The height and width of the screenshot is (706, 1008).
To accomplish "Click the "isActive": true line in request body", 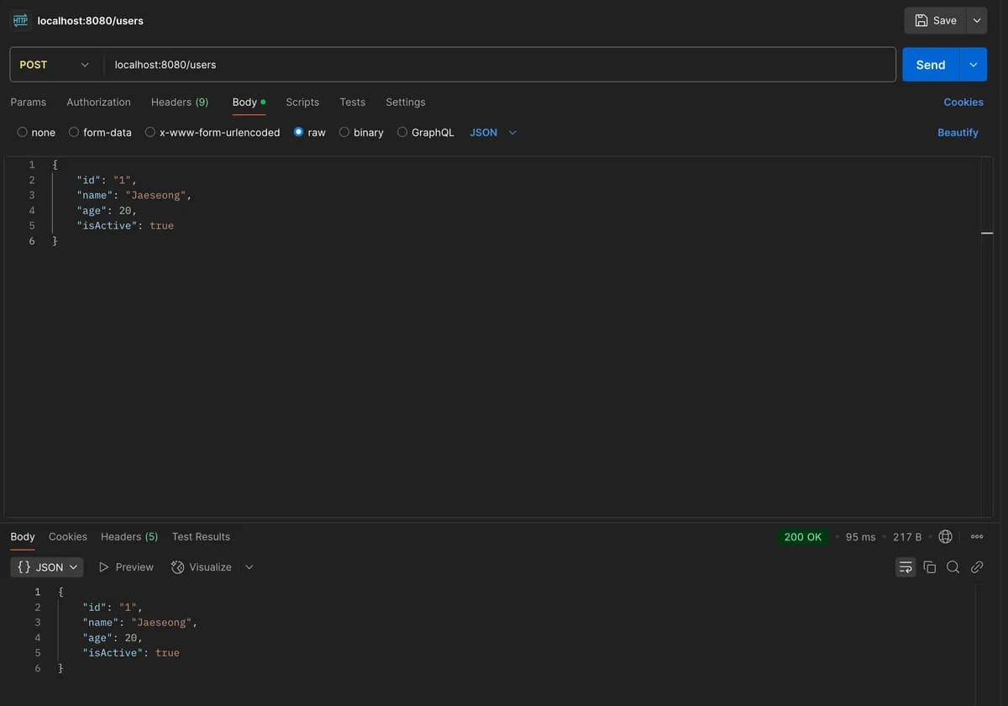I will tap(125, 225).
